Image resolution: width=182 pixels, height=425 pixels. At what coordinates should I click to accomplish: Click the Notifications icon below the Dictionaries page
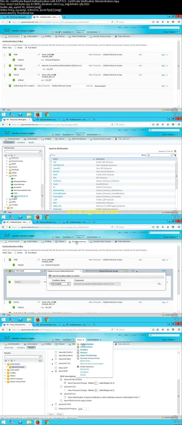point(163,212)
